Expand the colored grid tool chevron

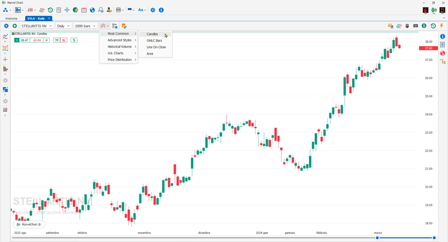(5, 115)
